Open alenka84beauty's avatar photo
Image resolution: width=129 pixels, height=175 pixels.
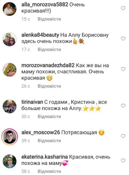[x=10, y=39]
